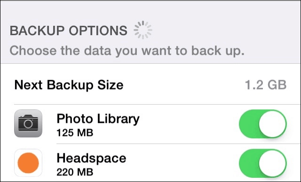Click the BACKUP OPTIONS section header
This screenshot has height=182, width=301.
tap(69, 30)
